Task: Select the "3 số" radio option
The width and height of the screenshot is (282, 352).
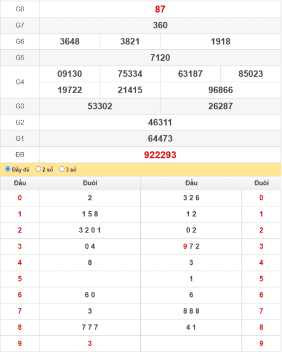Action: coord(62,169)
